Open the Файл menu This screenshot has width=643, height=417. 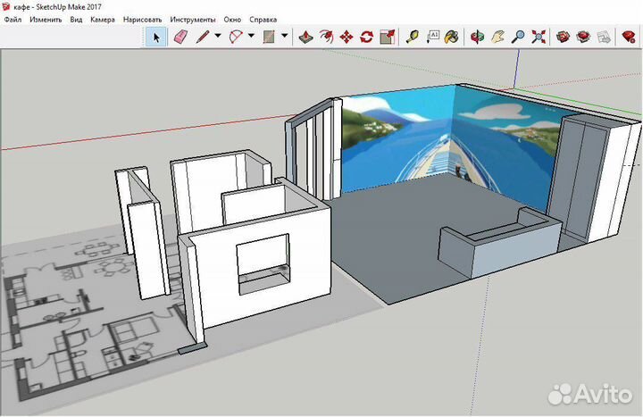pos(13,19)
